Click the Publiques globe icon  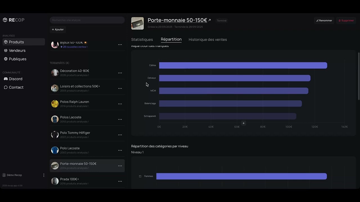(x=6, y=59)
